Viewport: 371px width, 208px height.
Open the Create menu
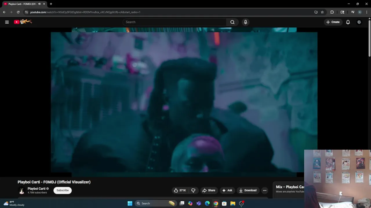pos(333,22)
